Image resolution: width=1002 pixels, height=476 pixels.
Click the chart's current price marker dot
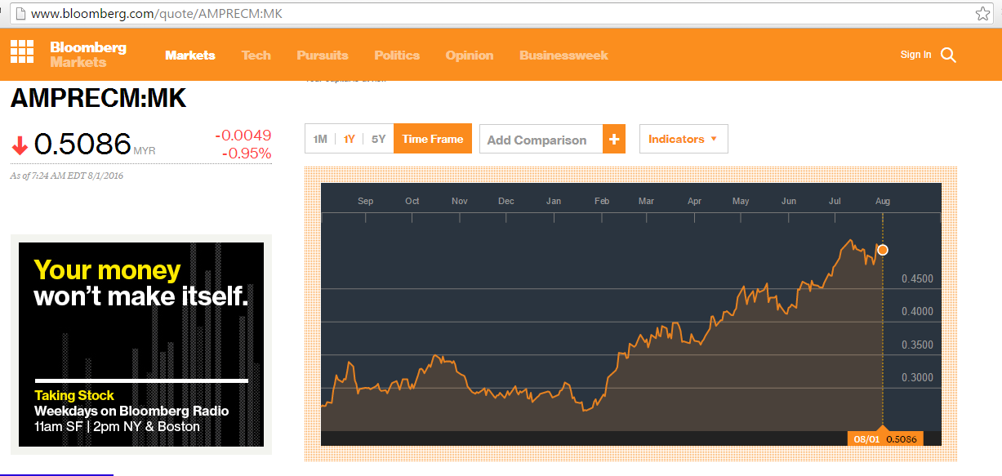[x=882, y=250]
